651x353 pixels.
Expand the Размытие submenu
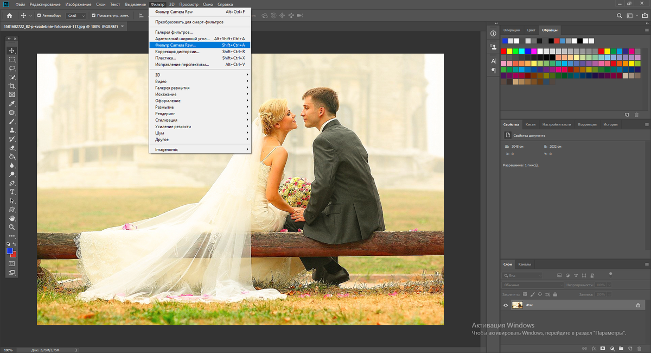pyautogui.click(x=200, y=107)
